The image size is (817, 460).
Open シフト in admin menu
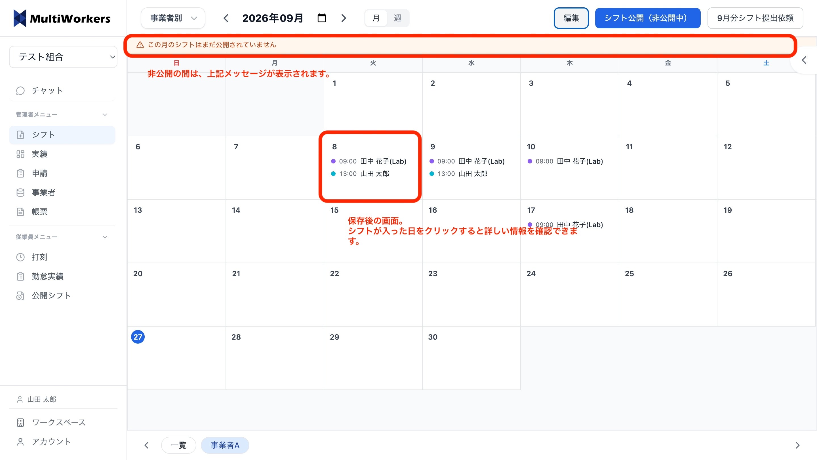[62, 135]
